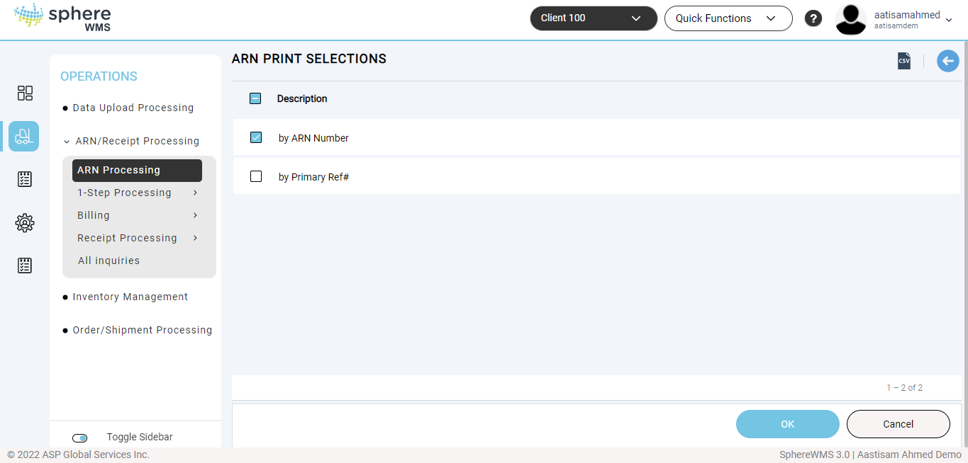The image size is (968, 463).
Task: Confirm with the OK button
Action: pos(788,424)
